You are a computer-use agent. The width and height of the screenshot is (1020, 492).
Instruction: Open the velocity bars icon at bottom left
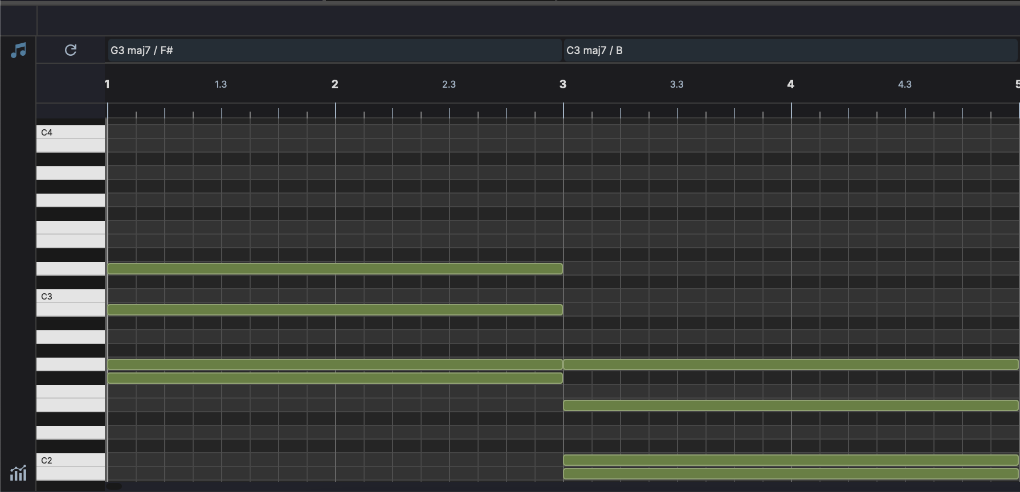point(18,473)
